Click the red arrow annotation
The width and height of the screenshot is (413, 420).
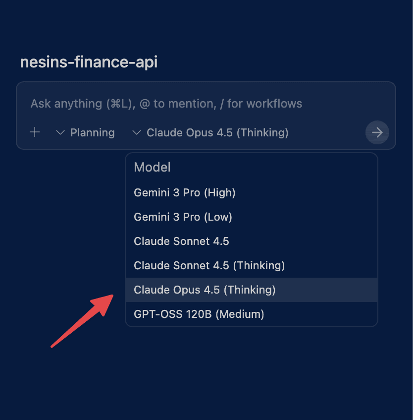pyautogui.click(x=82, y=321)
